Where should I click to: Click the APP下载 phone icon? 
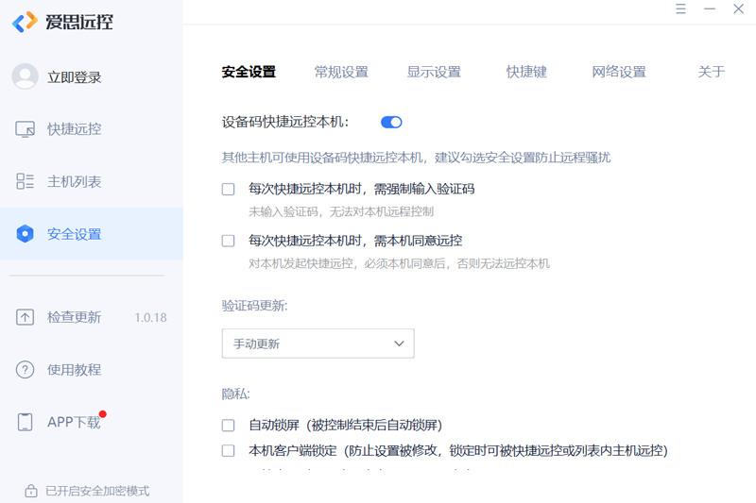tap(26, 422)
